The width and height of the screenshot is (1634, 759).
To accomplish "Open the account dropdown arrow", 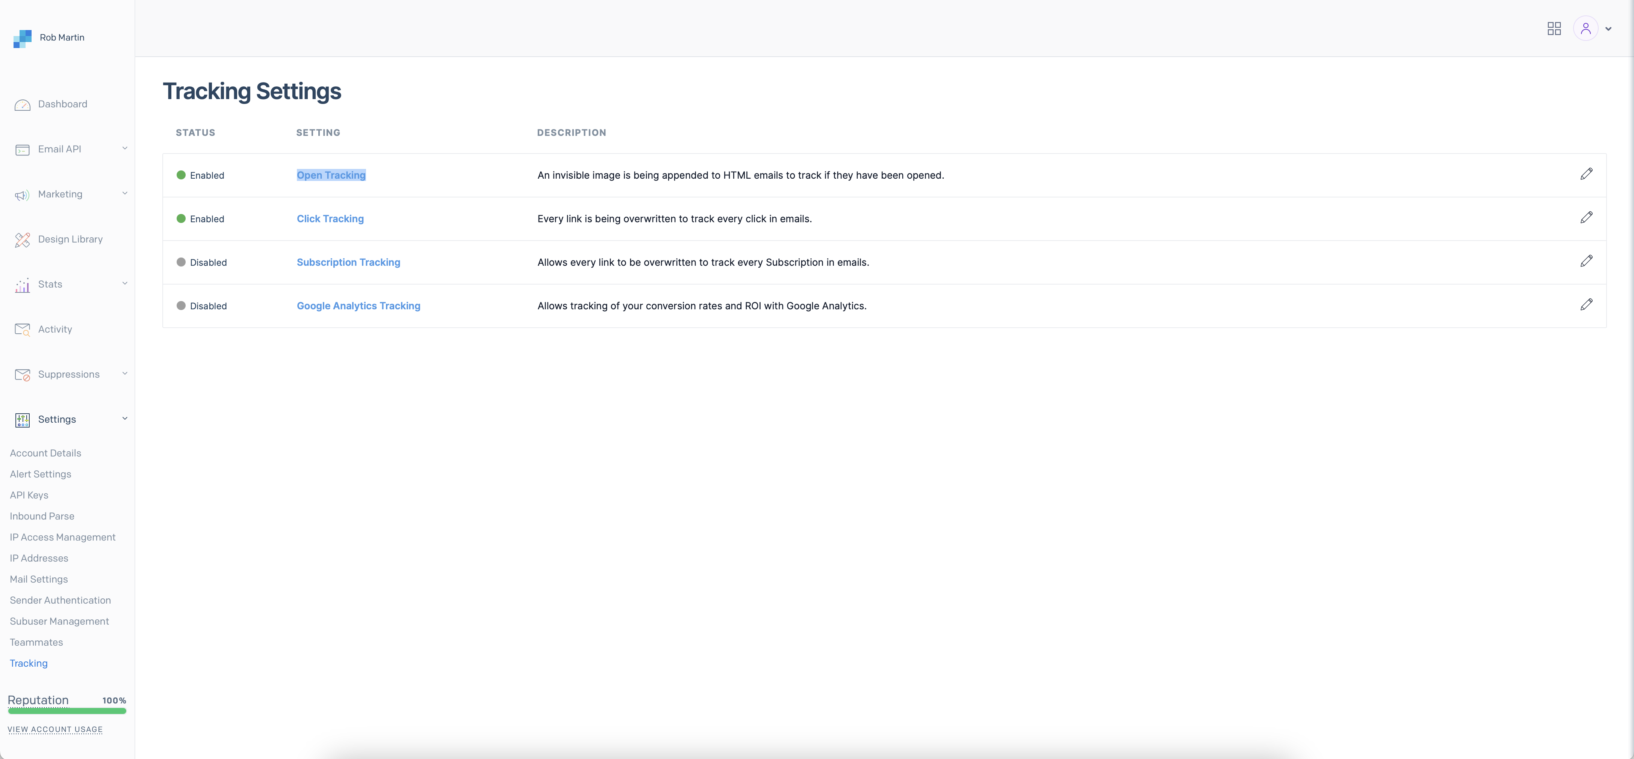I will [x=1608, y=29].
